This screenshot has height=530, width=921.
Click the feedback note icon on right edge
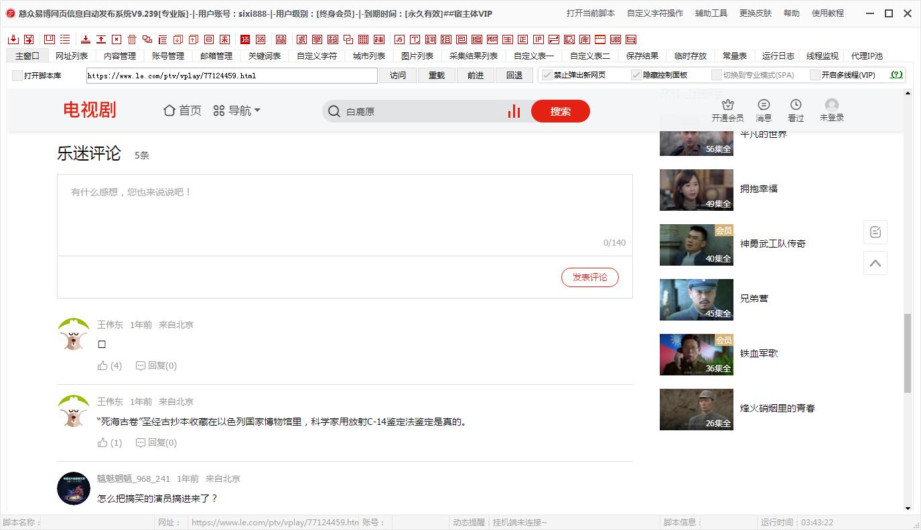coord(875,232)
